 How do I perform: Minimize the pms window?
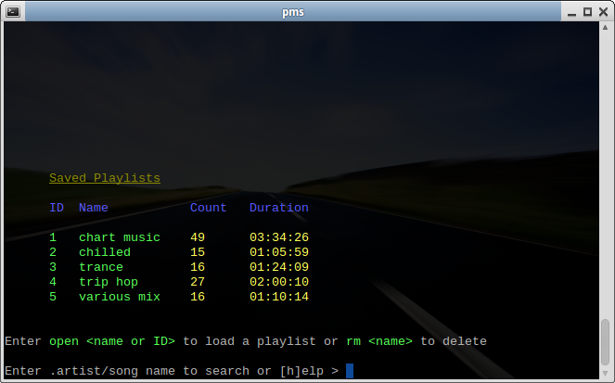[571, 12]
